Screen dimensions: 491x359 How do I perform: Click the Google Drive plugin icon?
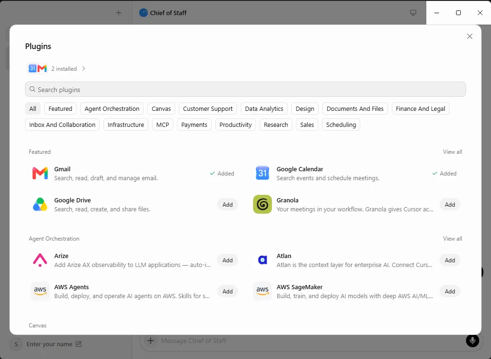(40, 204)
